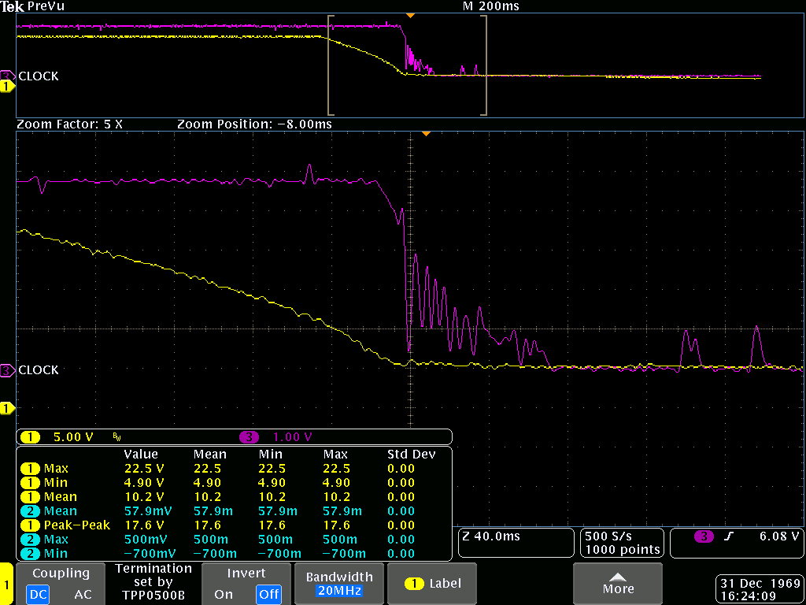Click left zoom bracket in overview
The image size is (806, 605).
331,65
